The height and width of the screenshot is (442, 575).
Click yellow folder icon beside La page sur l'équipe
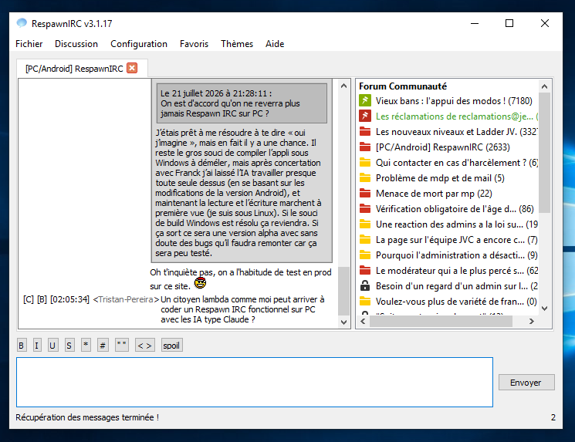coord(365,239)
